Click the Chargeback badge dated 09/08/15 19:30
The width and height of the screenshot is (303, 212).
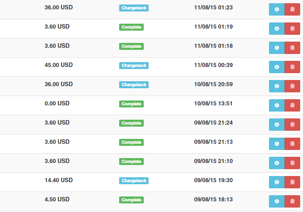134,181
